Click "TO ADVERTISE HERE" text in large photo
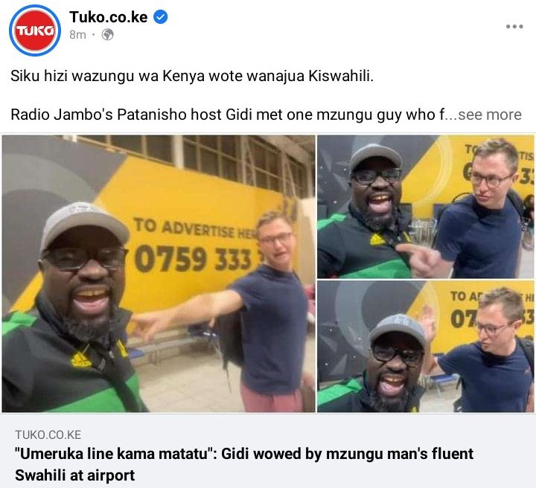Screen dimensions: 536x488 coord(196,228)
